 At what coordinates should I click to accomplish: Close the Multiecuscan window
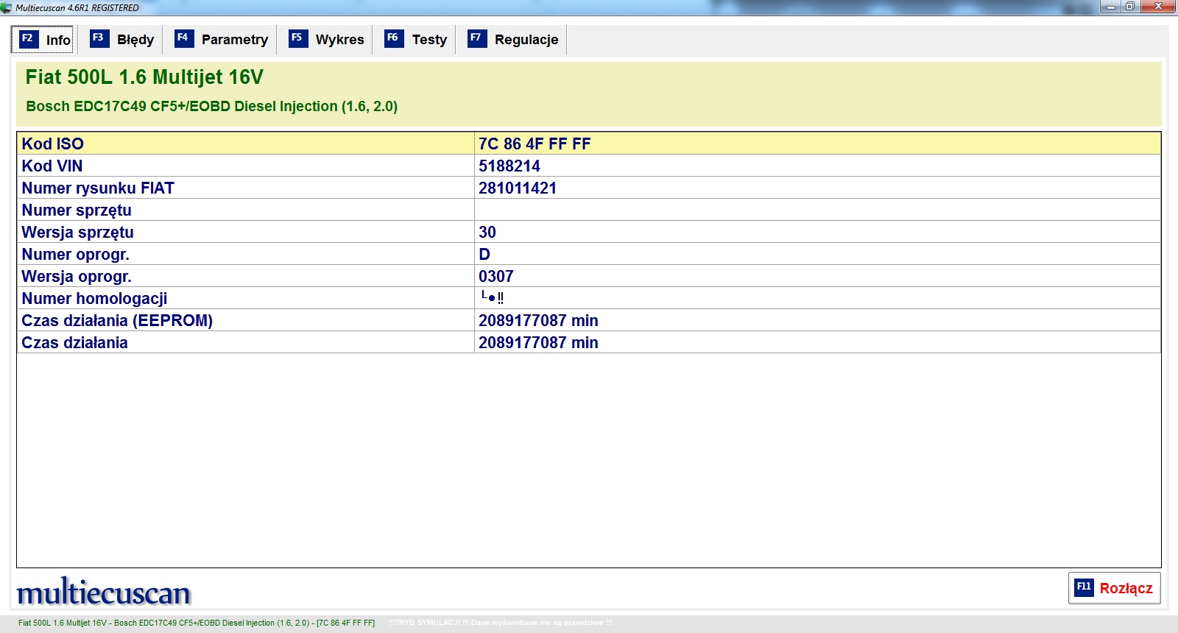(1158, 7)
